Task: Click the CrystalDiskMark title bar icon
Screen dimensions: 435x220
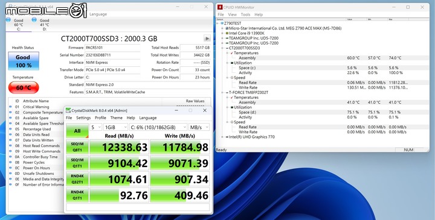Action: click(x=68, y=110)
